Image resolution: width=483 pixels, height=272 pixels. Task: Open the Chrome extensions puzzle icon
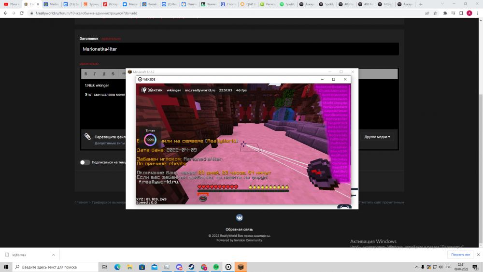445,13
